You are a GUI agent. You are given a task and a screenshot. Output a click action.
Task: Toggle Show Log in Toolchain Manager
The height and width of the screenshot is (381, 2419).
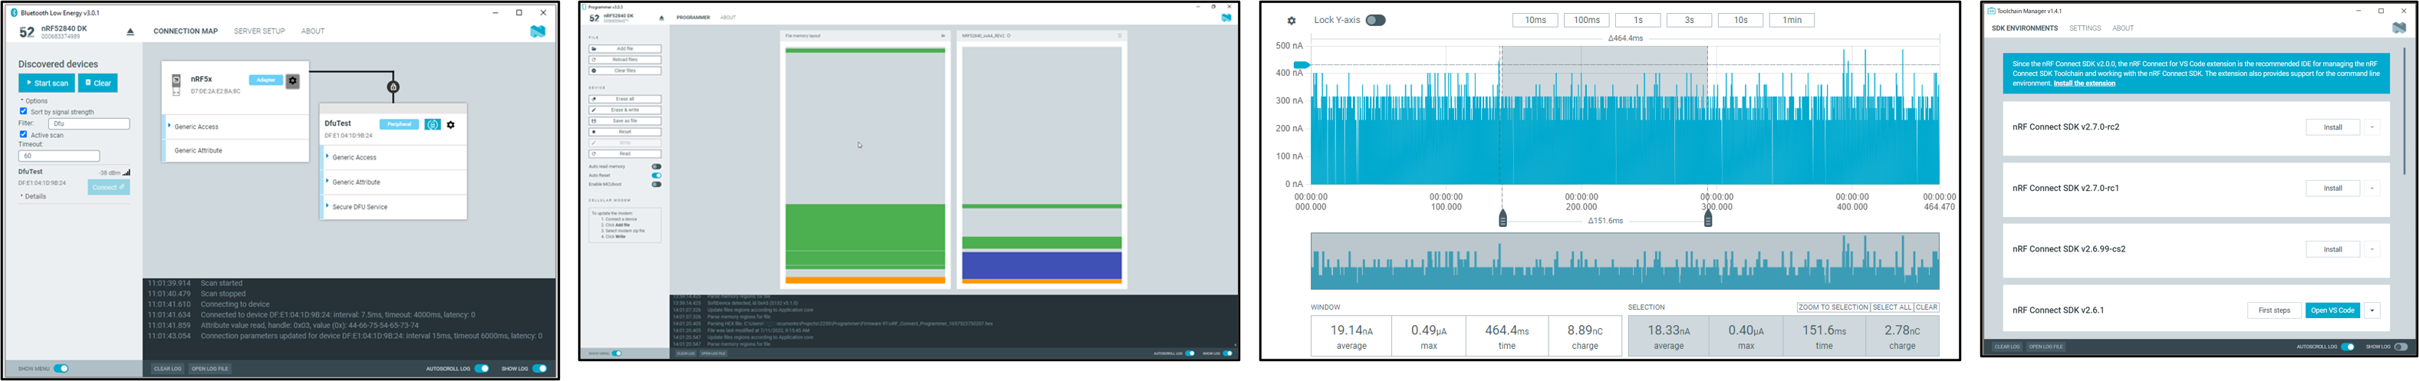2401,347
